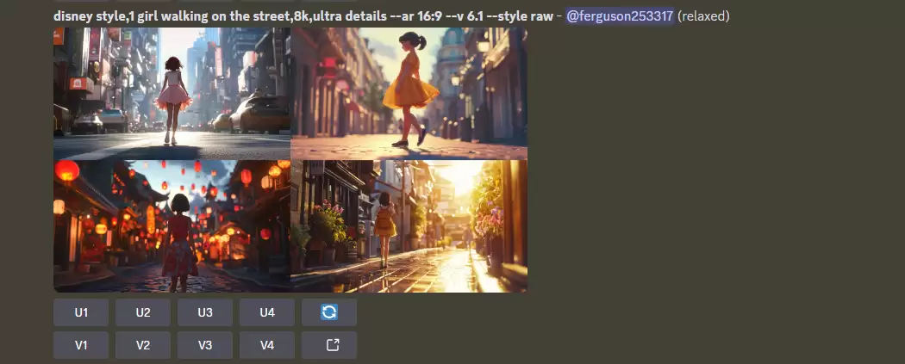Open top-left image of girl in pink dress
Viewport: 905px width, 364px height.
click(x=172, y=93)
